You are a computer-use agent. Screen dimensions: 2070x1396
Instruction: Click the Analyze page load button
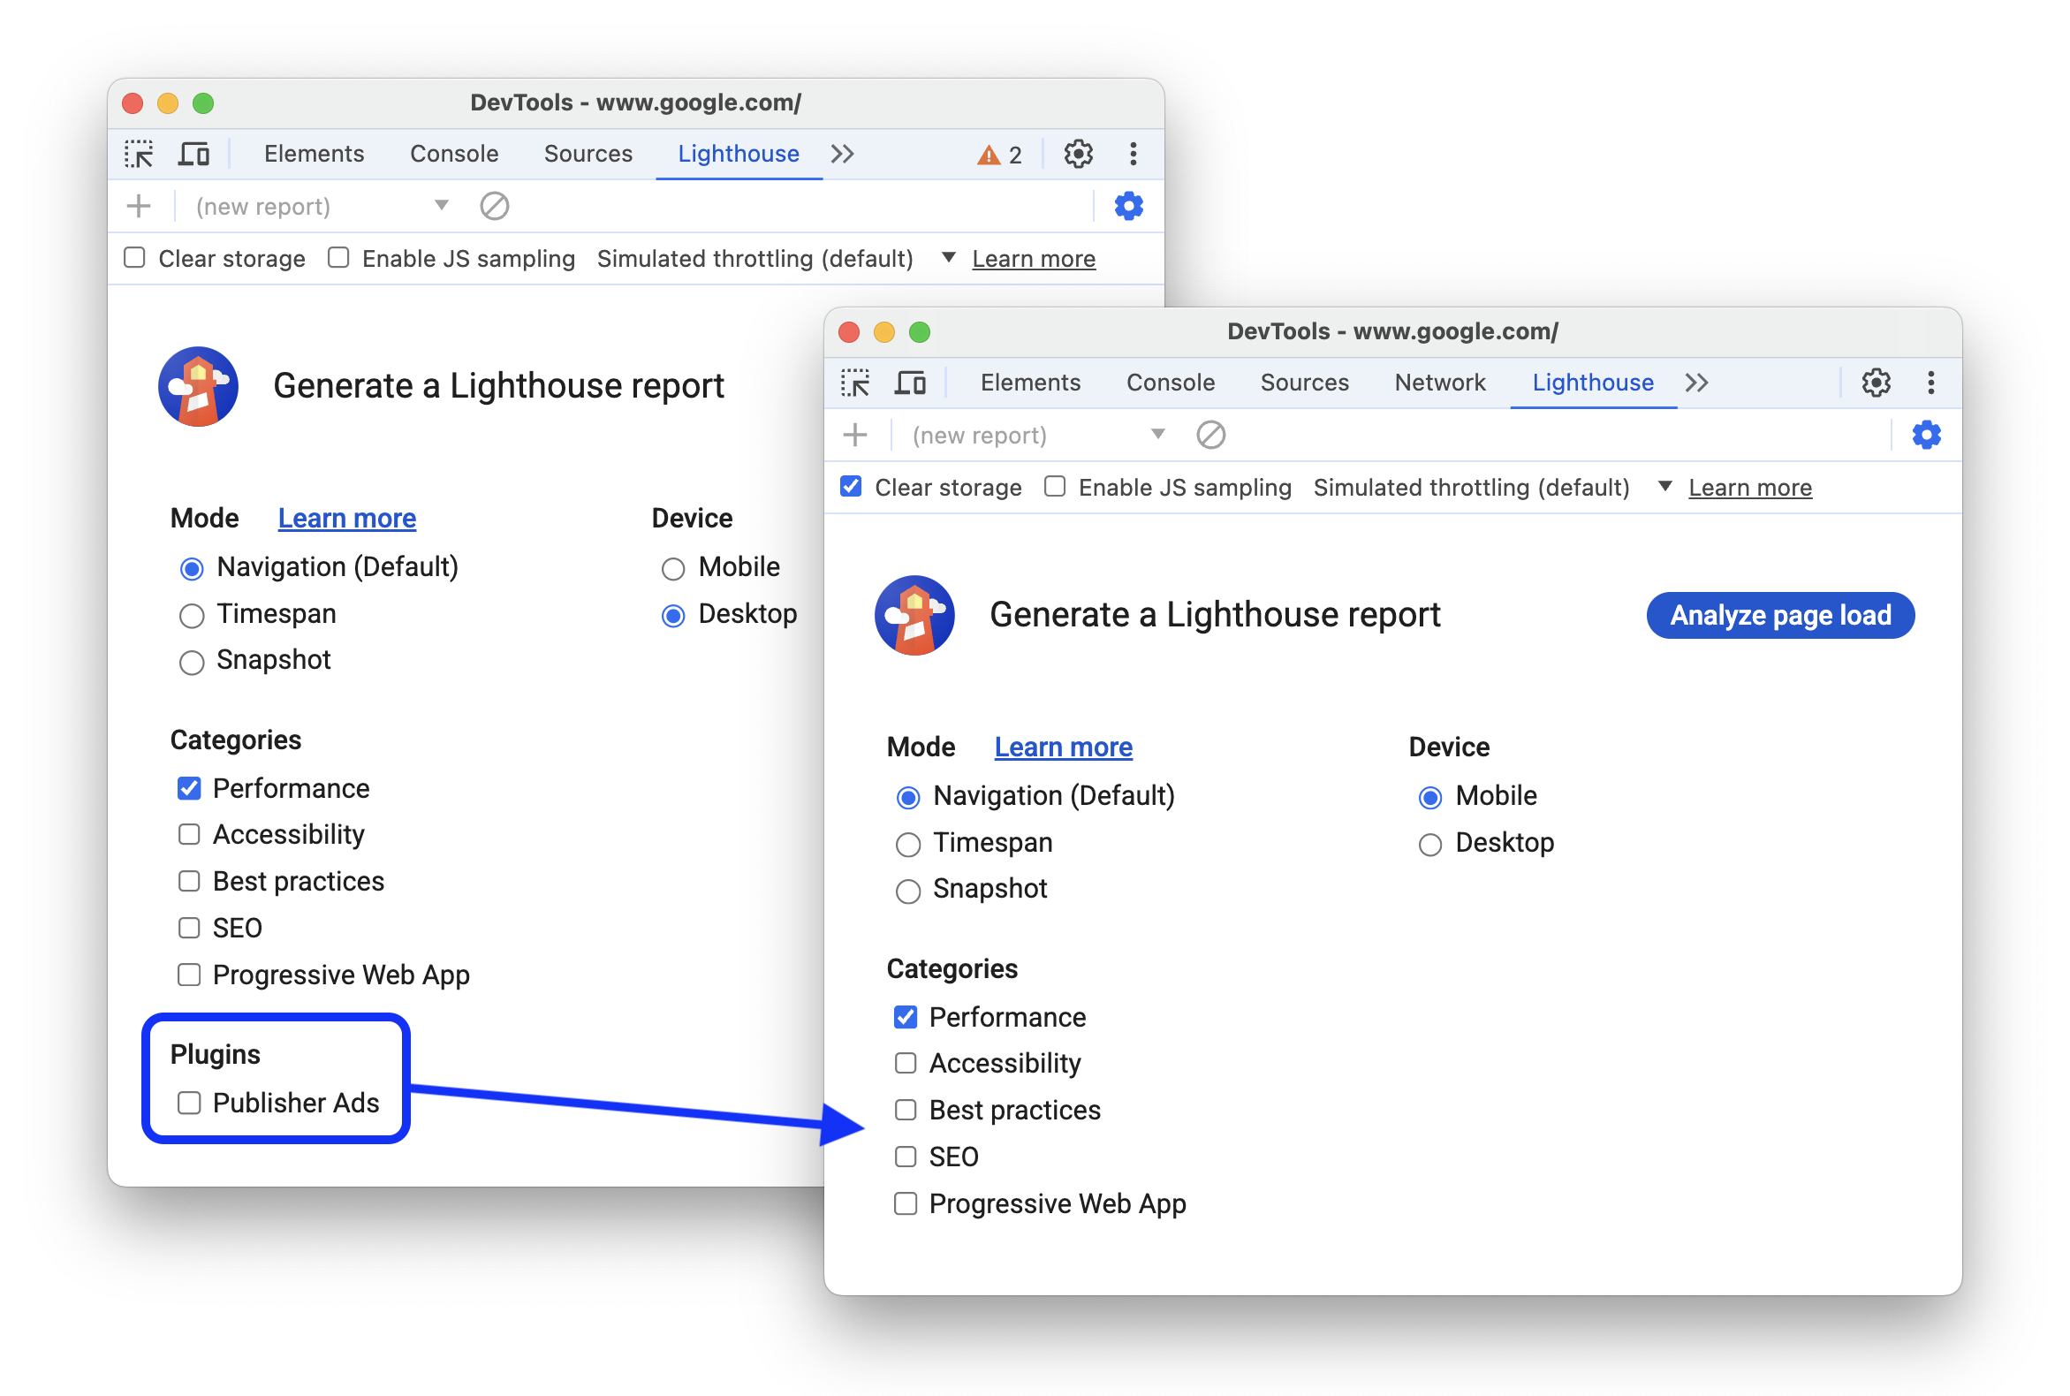click(x=1780, y=614)
